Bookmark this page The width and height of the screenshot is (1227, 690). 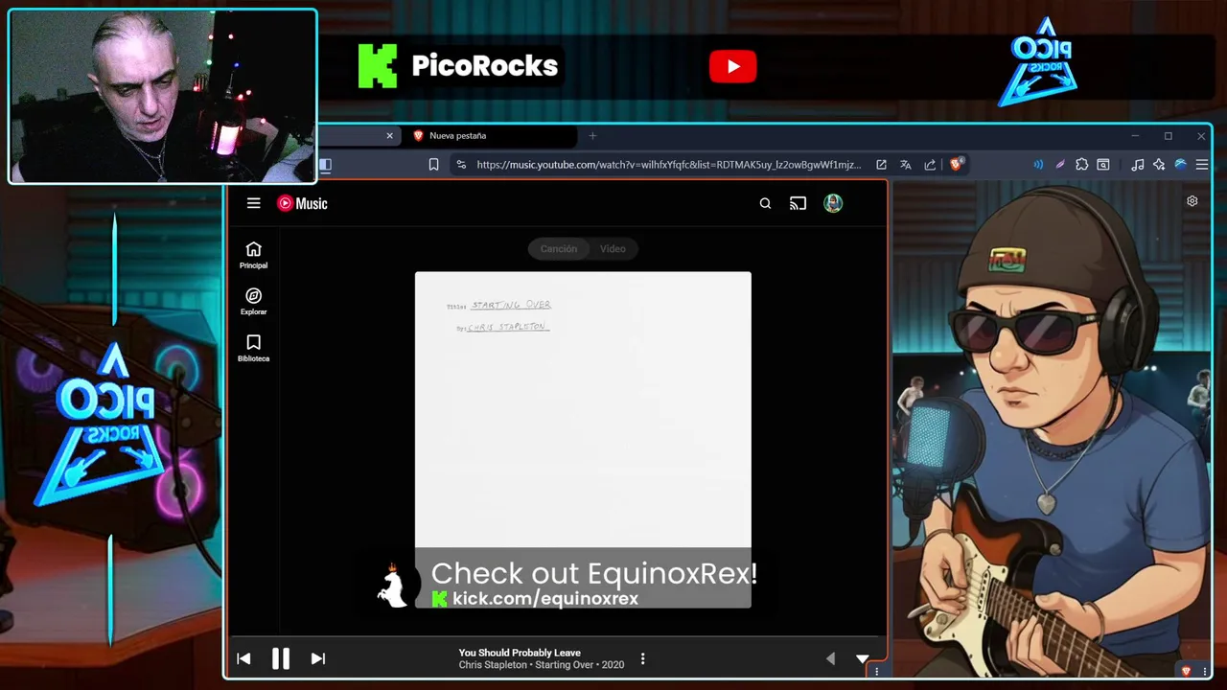tap(433, 165)
